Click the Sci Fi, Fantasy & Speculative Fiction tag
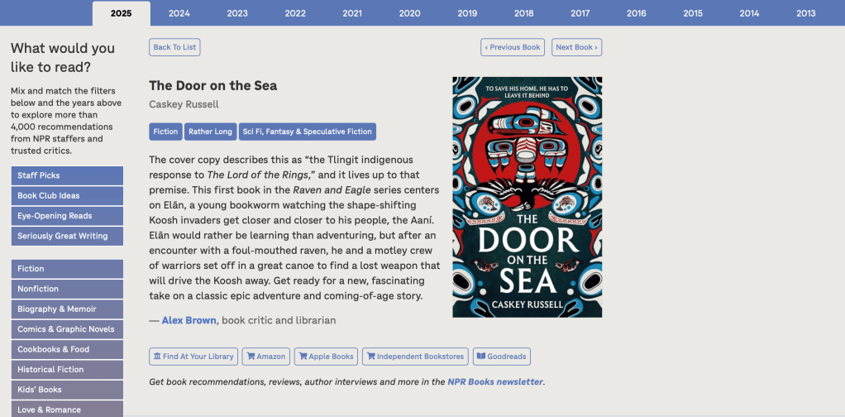This screenshot has height=417, width=845. [x=308, y=132]
